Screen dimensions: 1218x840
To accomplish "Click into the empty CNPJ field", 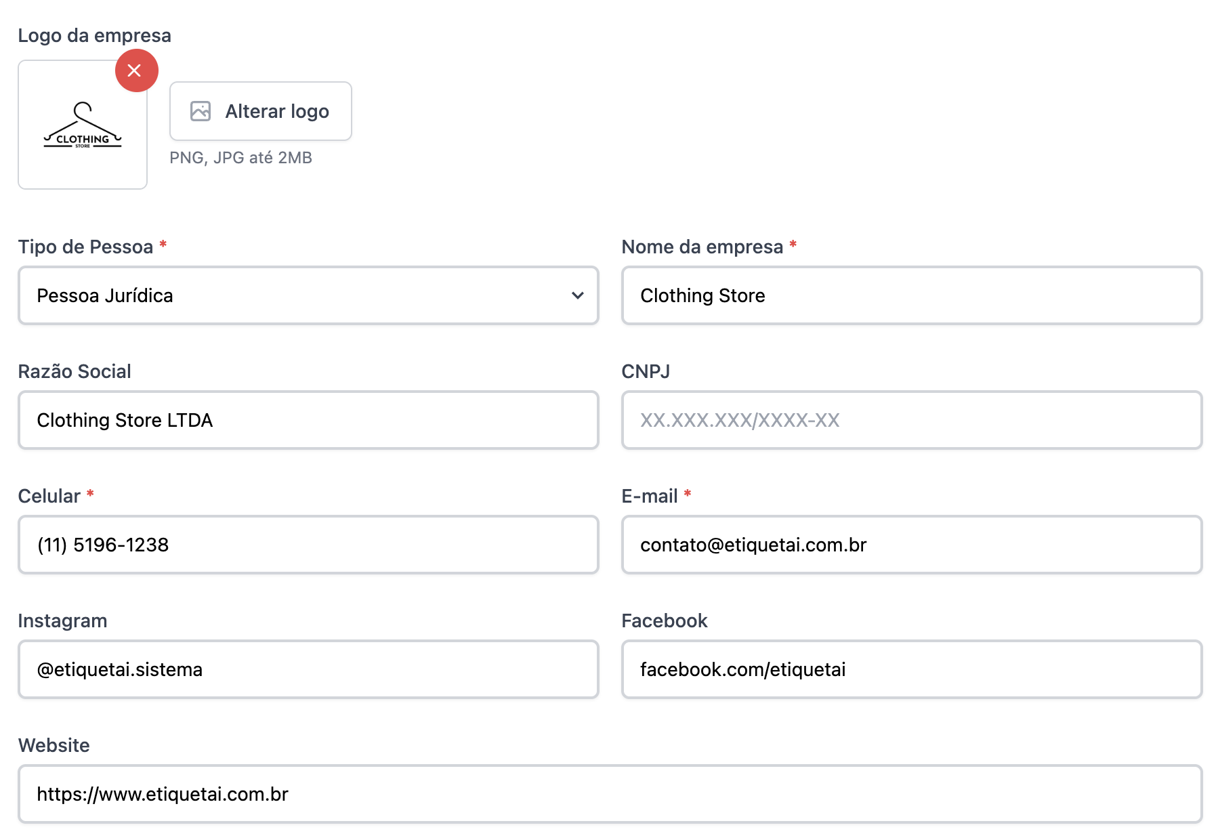I will point(911,420).
